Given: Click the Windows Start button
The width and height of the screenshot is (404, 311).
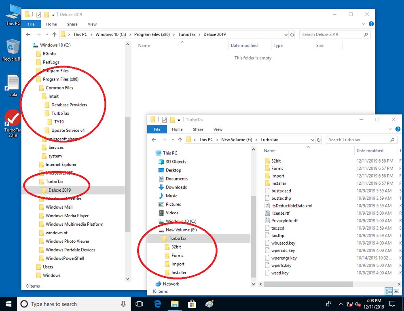Looking at the screenshot, I should (x=8, y=304).
